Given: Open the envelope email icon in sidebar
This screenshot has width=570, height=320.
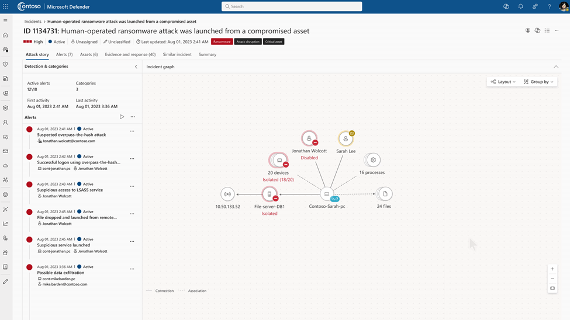Looking at the screenshot, I should coord(5,151).
